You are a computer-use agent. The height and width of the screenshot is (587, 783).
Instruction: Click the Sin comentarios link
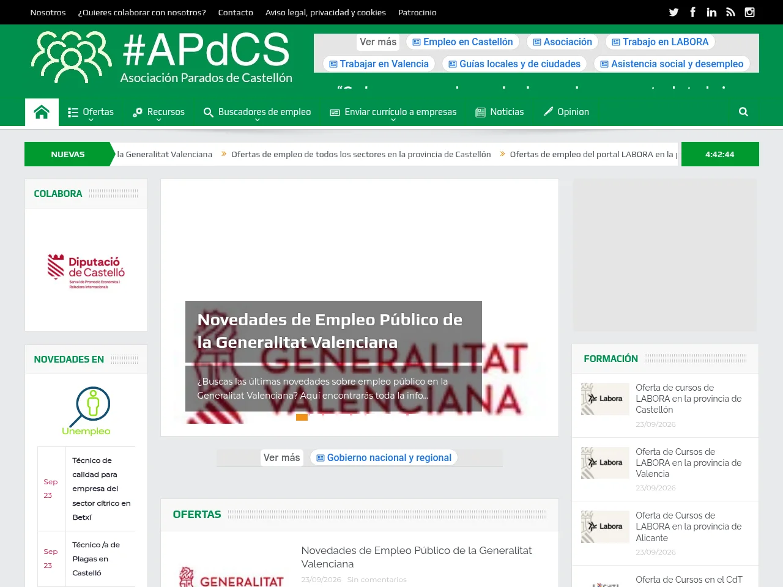click(x=377, y=580)
